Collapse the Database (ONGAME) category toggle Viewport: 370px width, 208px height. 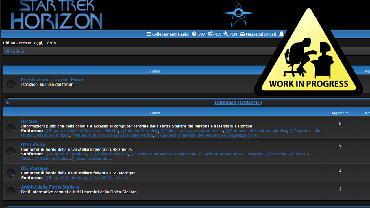[x=8, y=103]
